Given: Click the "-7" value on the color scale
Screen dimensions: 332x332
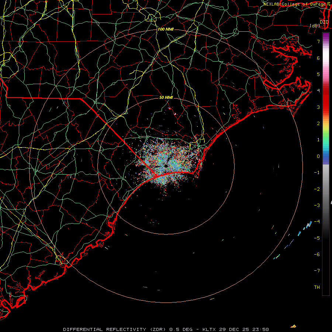Looking at the screenshot, I should coord(317,271).
